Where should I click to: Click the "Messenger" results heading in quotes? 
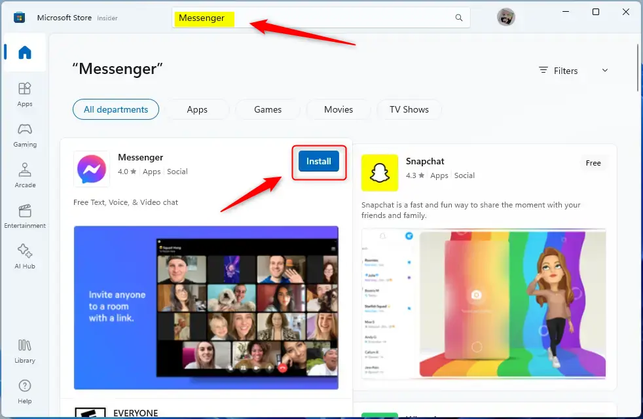click(117, 69)
